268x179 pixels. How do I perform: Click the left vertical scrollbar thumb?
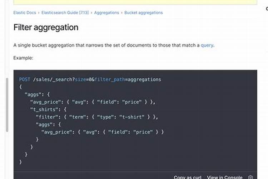click(7, 105)
